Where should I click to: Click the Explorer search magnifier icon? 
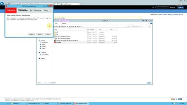[x=150, y=26]
